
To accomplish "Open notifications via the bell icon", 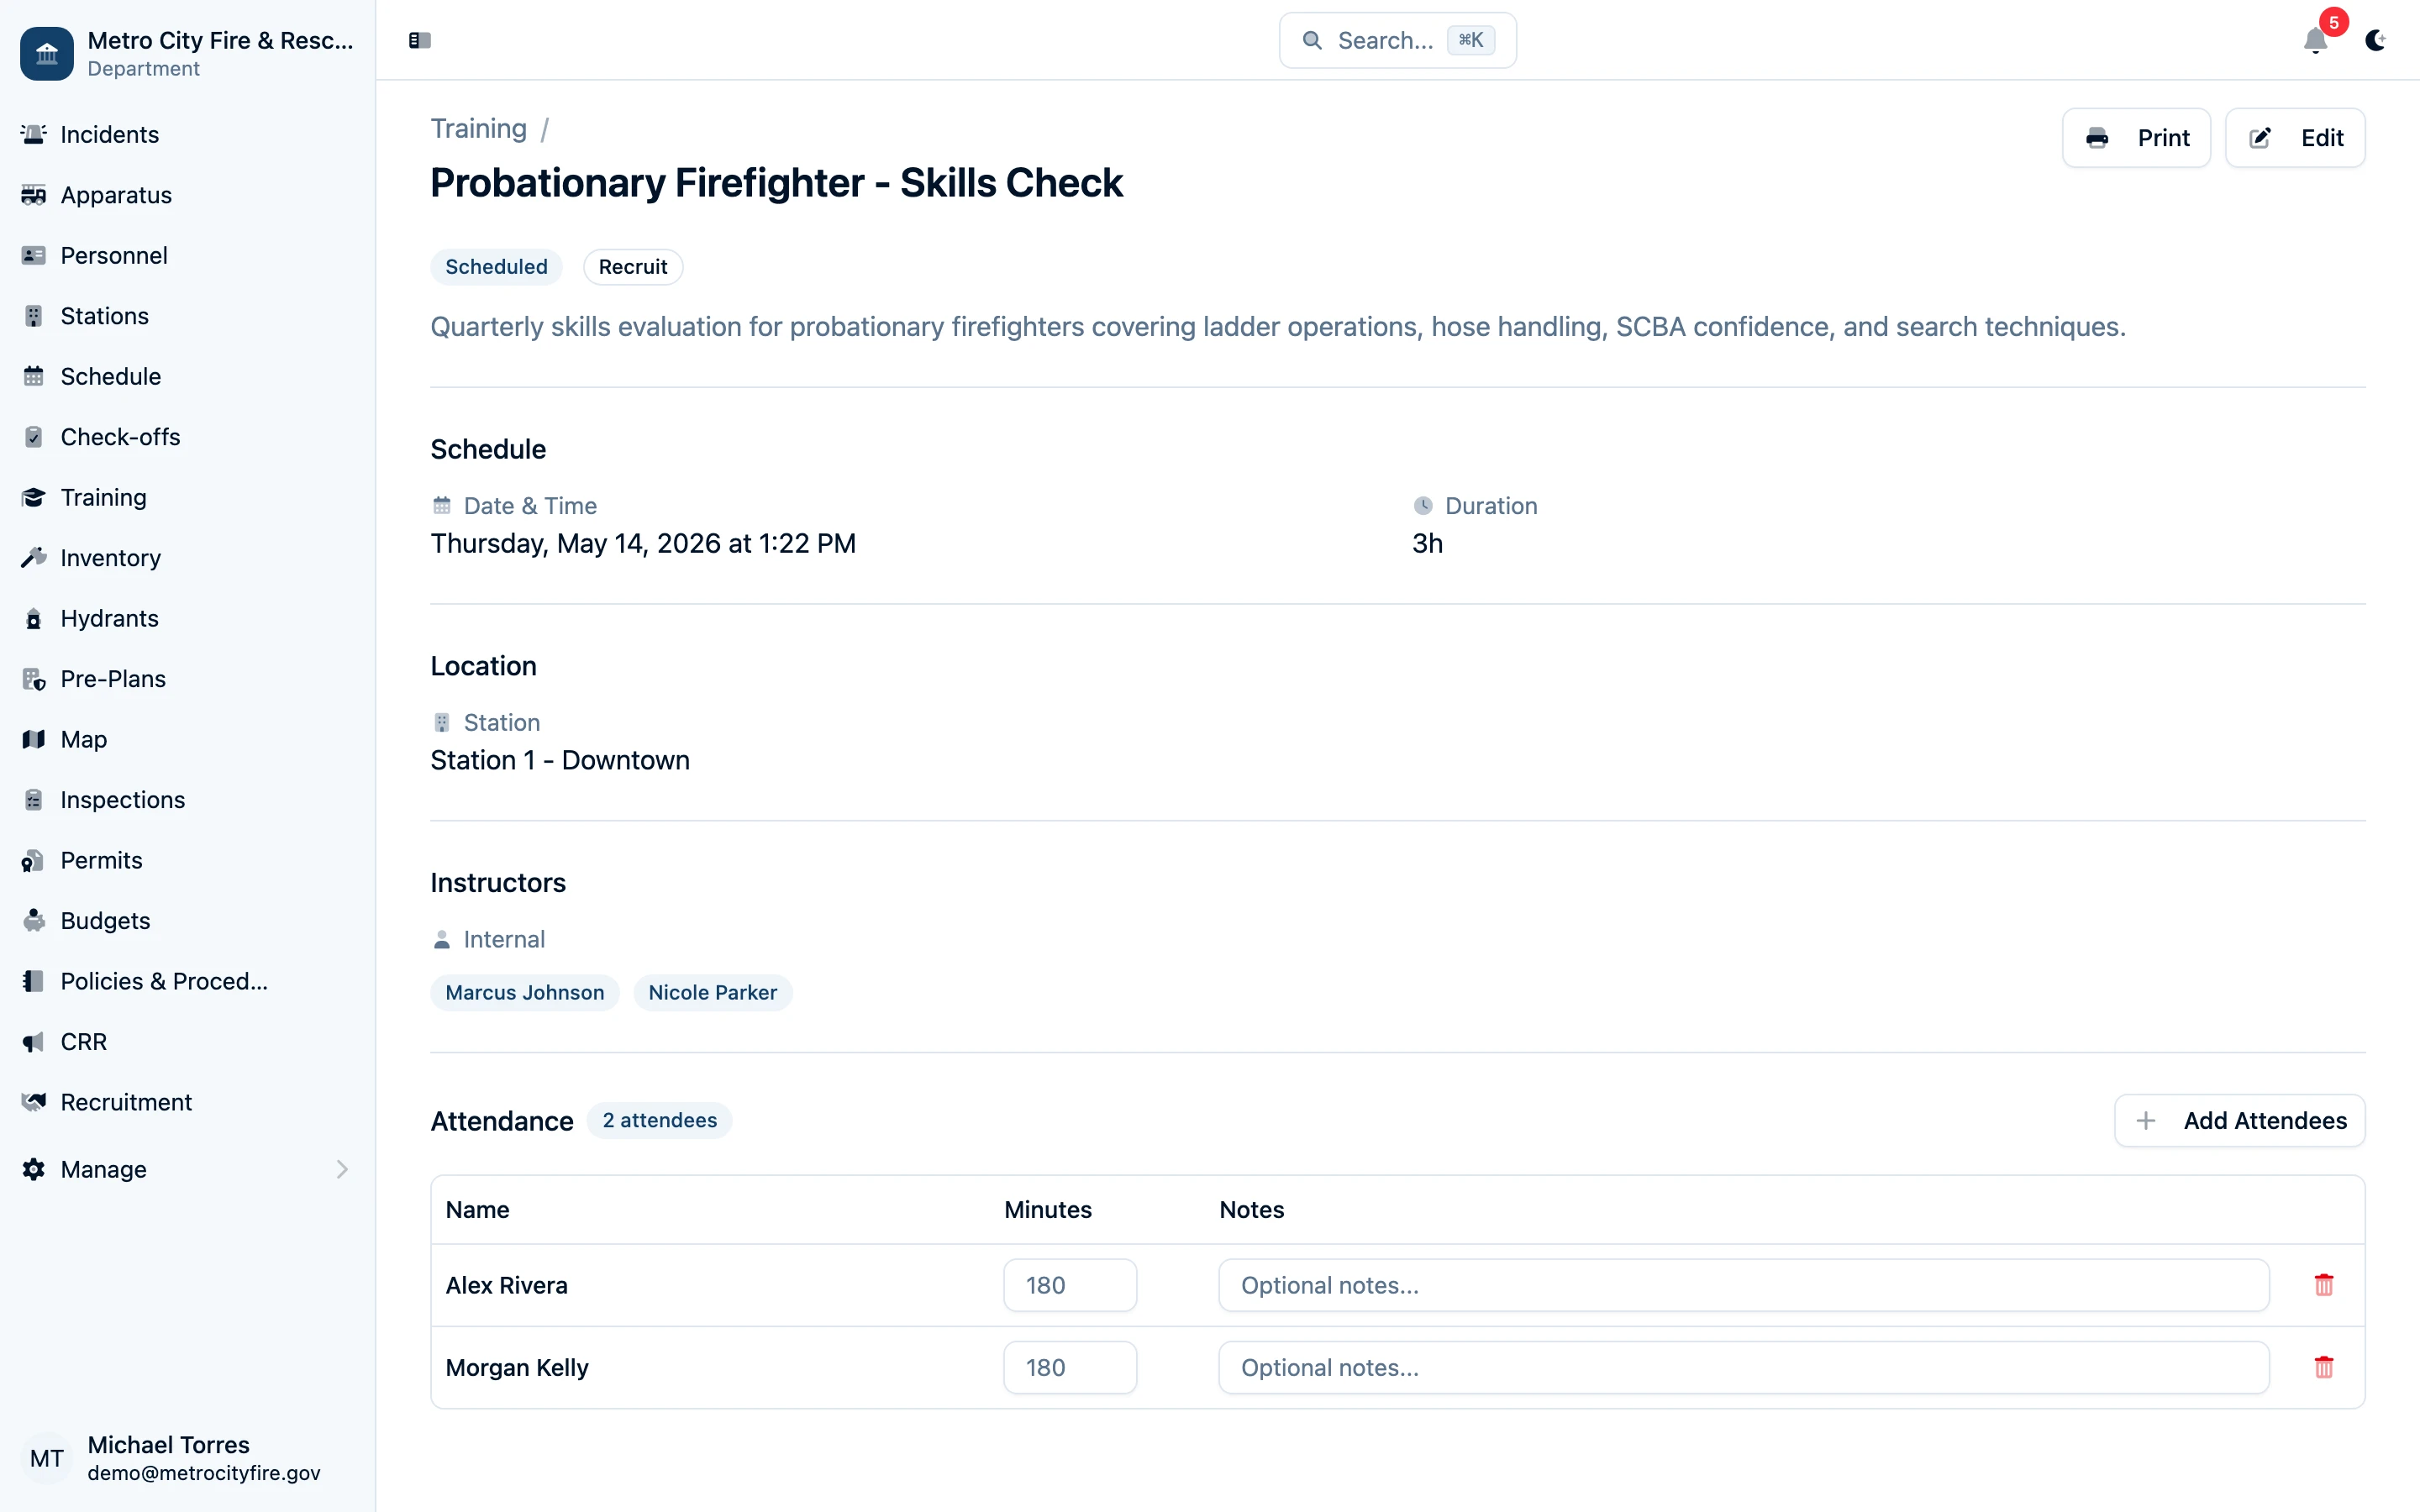I will coord(2315,41).
